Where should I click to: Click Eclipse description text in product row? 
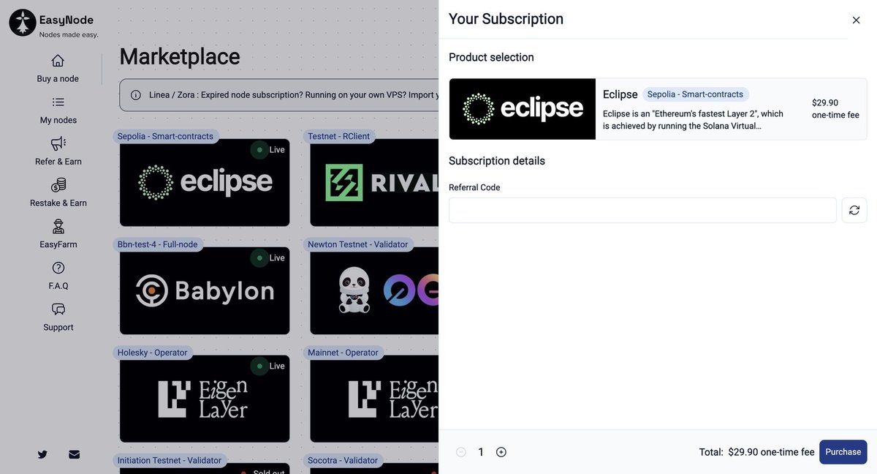(693, 120)
